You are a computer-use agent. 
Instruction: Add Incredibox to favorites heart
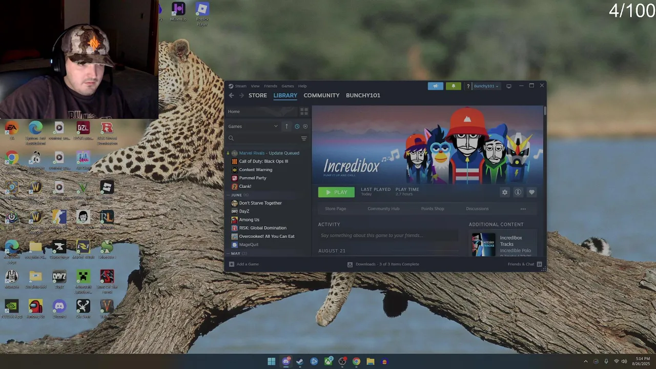[531, 192]
